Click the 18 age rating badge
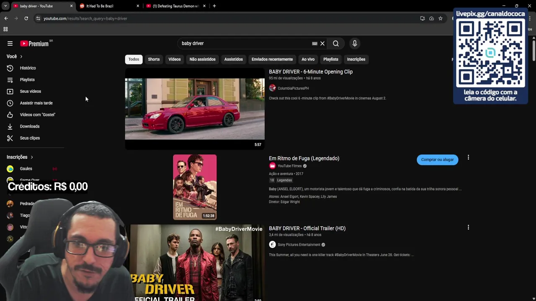 click(272, 180)
